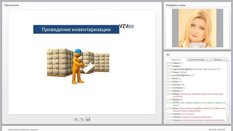Switch to the Список пользователей tab

(197, 60)
